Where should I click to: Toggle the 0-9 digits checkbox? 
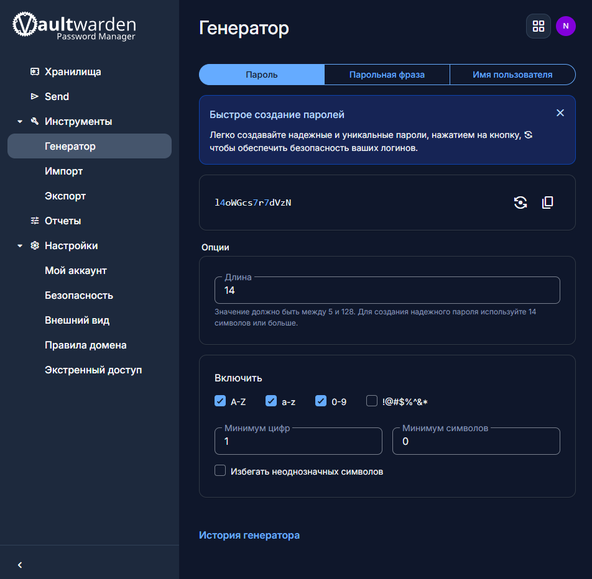point(321,401)
